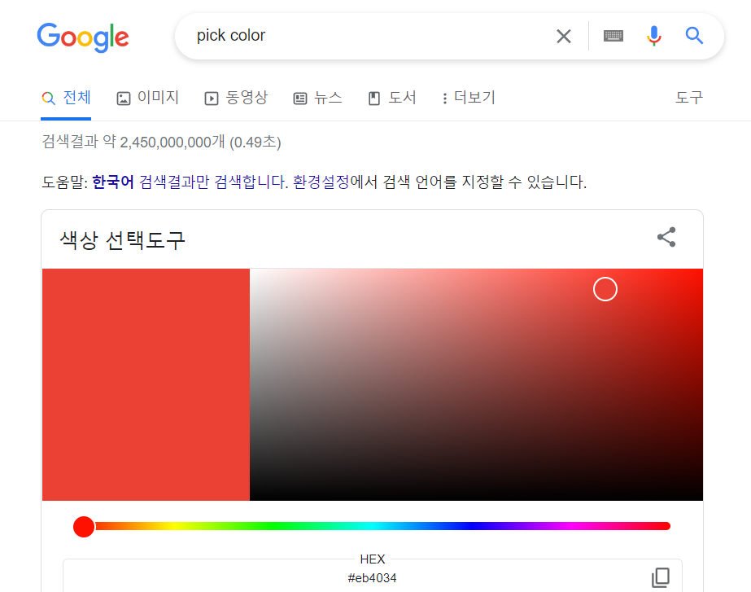Click in the pick color search field
Viewport: 751px width, 592px height.
(x=369, y=36)
